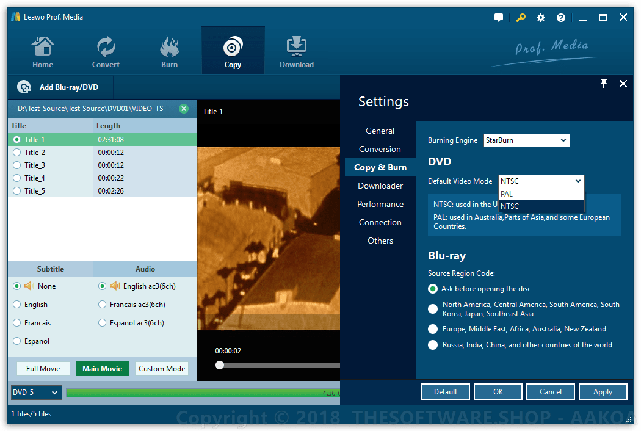This screenshot has height=431, width=641.
Task: Open the Burn module
Action: point(169,52)
